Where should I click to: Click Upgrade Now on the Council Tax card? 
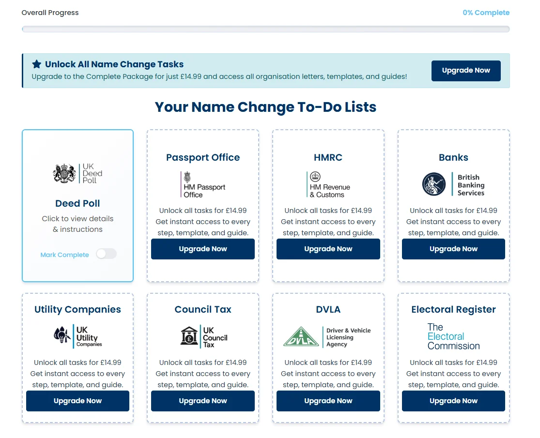coord(202,401)
